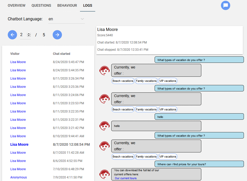Open the chat widget bubble icon
This screenshot has height=181, width=247.
225,5
